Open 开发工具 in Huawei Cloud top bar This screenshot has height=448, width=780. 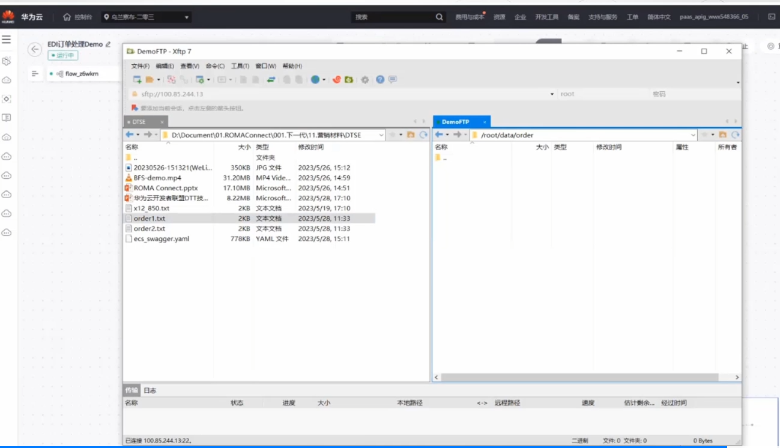tap(547, 17)
